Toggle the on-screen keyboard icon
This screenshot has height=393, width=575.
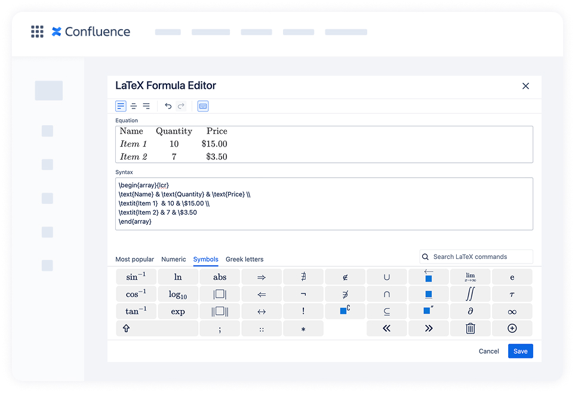203,106
